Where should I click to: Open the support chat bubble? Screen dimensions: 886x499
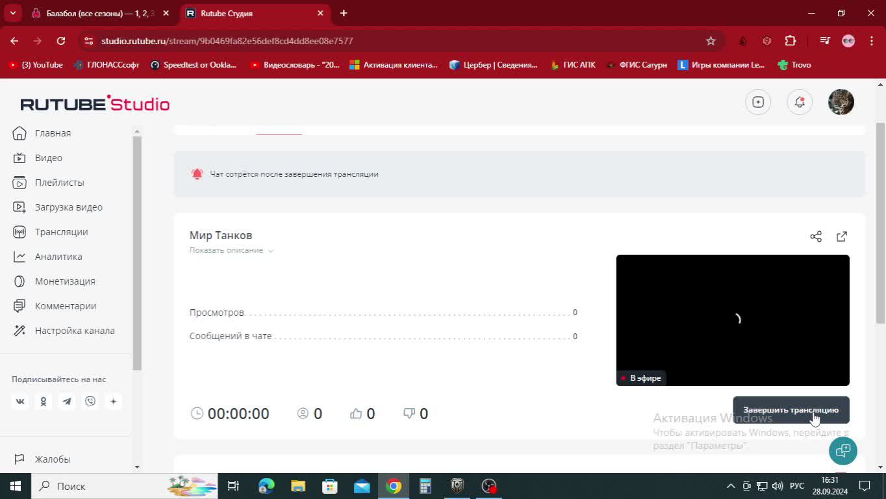pos(843,451)
